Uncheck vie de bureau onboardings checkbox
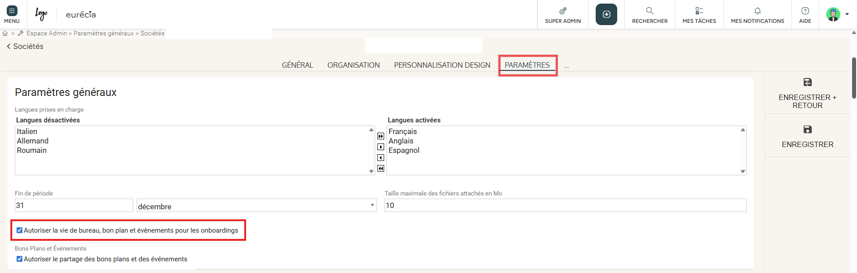The height and width of the screenshot is (273, 857). pos(19,230)
